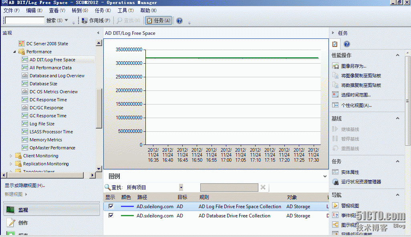Open the 任务 (K) menu
This screenshot has height=237, width=411.
(103, 10)
